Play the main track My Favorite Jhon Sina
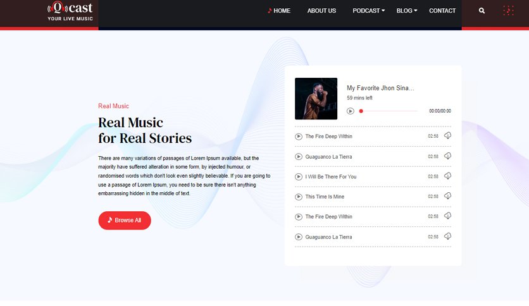The image size is (529, 306). tap(351, 111)
